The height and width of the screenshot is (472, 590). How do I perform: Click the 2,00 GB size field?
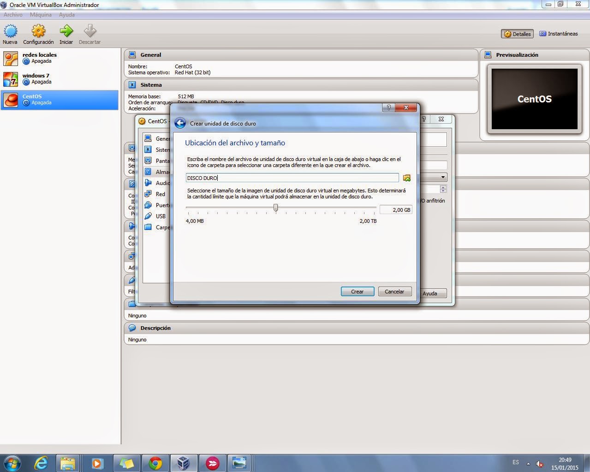pyautogui.click(x=395, y=210)
